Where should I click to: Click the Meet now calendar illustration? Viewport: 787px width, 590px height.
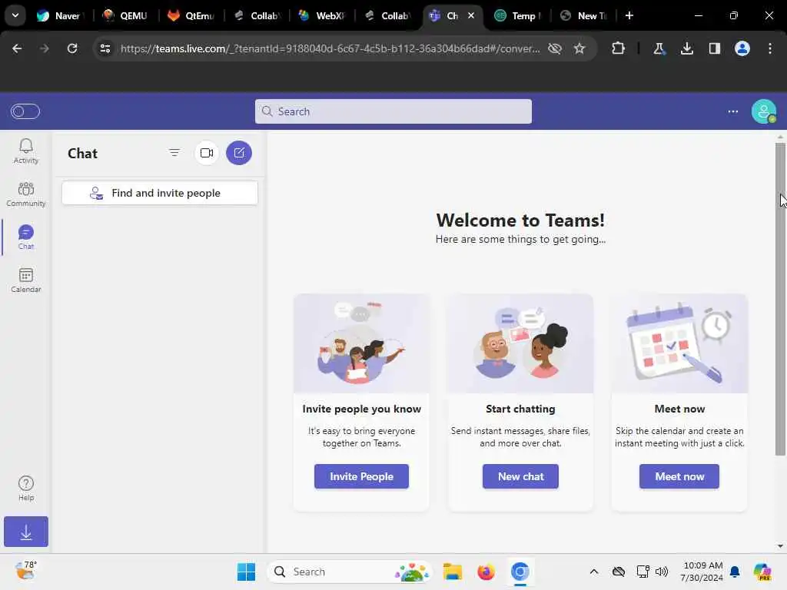[679, 343]
